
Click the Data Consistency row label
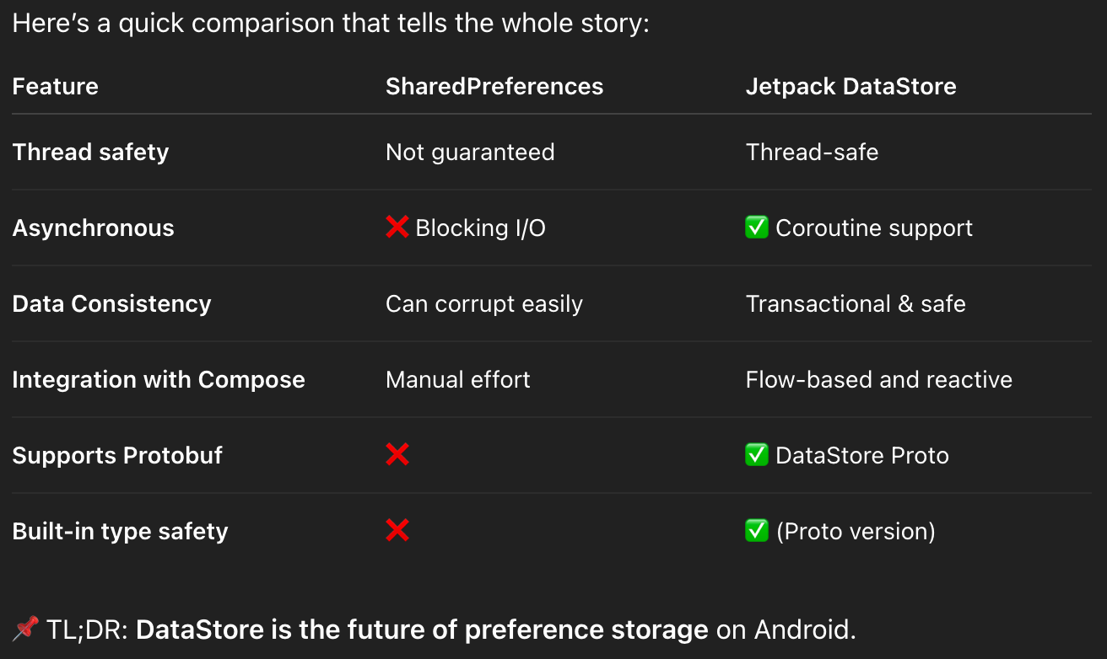(111, 303)
